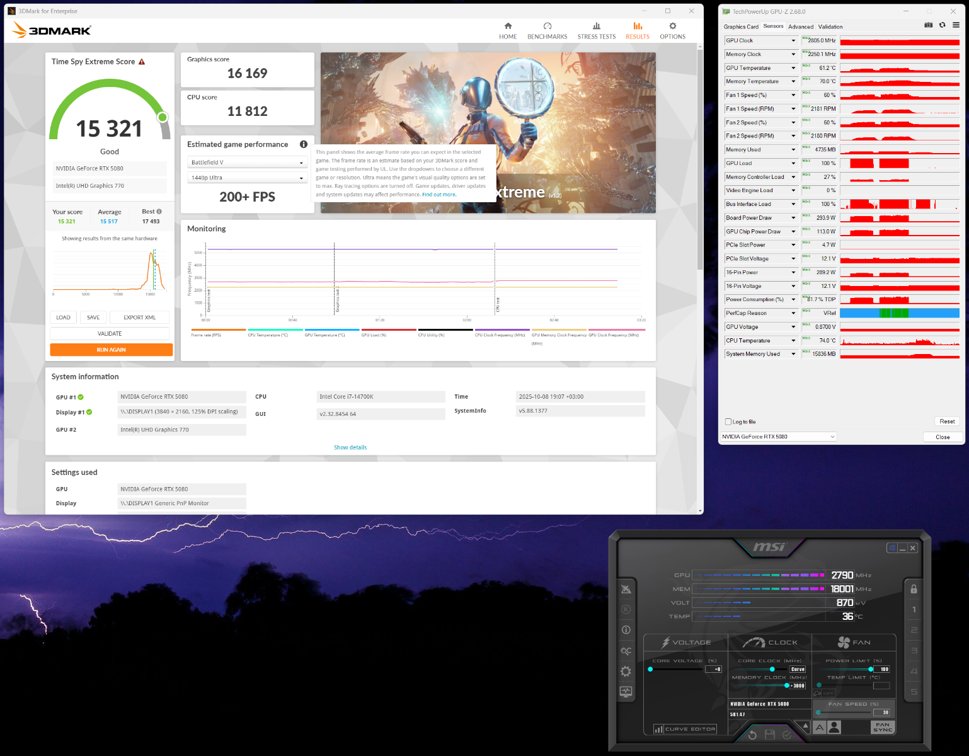Click the warning triangle beside Time Spy Extreme Score
Viewport: 969px width, 756px height.
(142, 62)
